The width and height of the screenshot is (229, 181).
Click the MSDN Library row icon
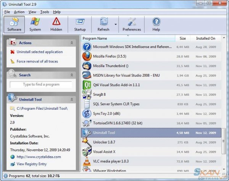[x=87, y=75]
